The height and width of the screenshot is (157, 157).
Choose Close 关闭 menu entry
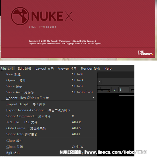48,147
